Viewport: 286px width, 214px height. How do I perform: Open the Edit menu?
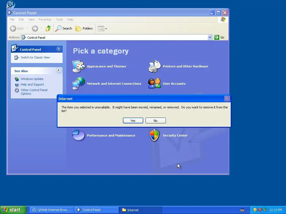coord(21,20)
